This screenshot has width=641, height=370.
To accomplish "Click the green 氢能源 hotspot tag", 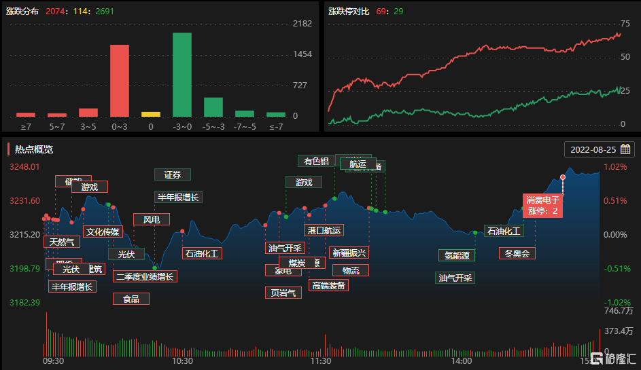I will (x=457, y=255).
